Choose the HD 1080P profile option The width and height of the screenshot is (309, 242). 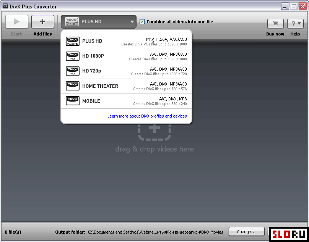(93, 56)
